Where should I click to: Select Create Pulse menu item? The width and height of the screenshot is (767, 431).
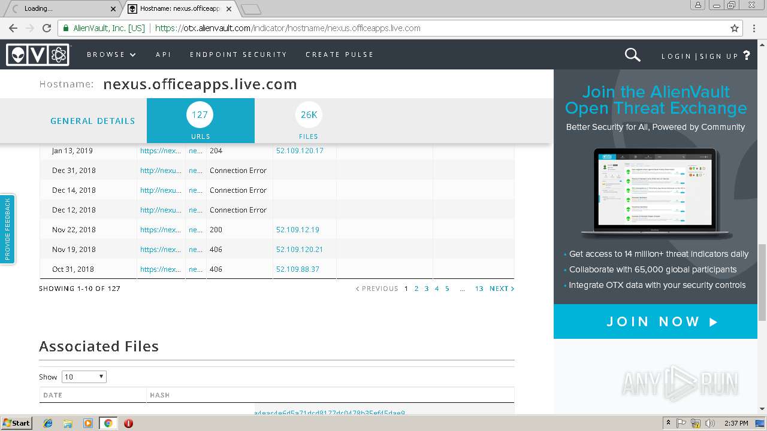[x=340, y=54]
